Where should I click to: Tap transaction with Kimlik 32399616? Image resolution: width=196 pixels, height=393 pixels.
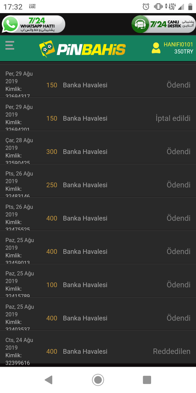coord(98,347)
